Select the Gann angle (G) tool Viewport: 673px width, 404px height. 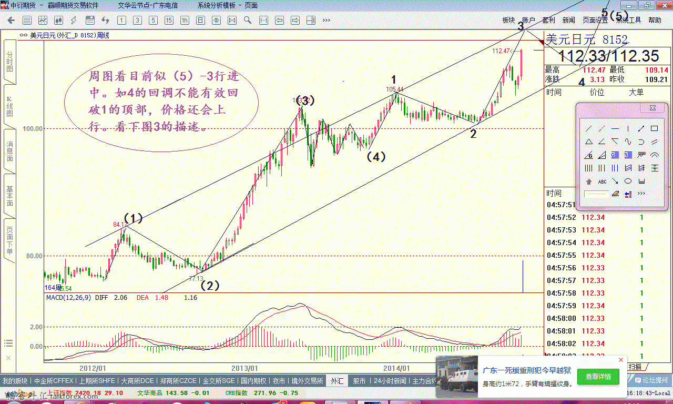589,155
